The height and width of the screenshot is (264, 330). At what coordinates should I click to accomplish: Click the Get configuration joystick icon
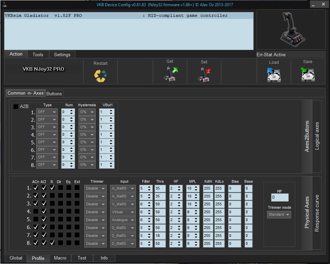171,74
